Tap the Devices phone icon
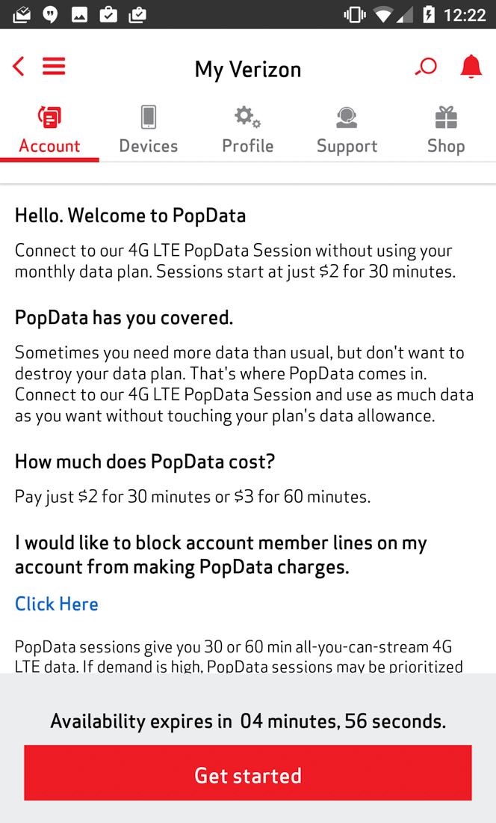The height and width of the screenshot is (823, 496). 149,117
